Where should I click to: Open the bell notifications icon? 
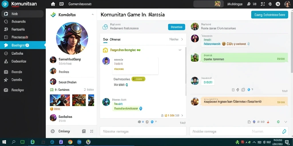[249, 4]
